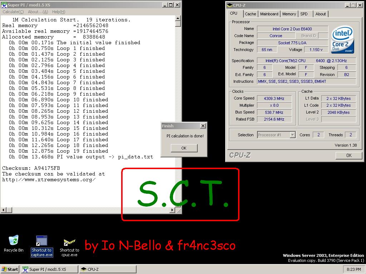Click the 'http://www.xtremesystems.org/' text
Image resolution: width=366 pixels, height=274 pixels.
tap(49, 180)
